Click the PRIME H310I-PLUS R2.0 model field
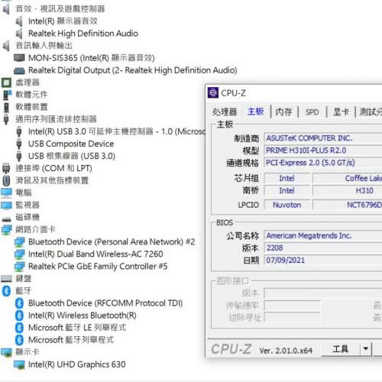382x382 pixels. [323, 151]
